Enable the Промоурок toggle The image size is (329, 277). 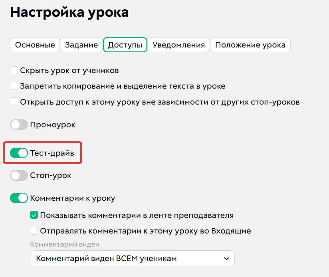pos(19,125)
